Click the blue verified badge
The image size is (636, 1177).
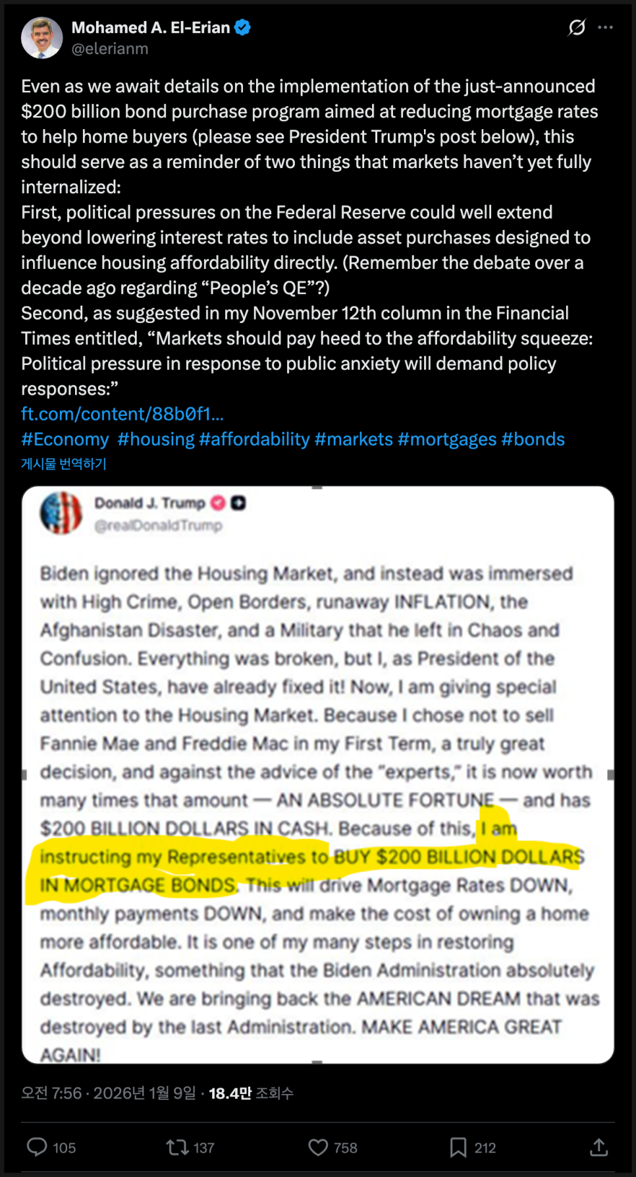pos(243,27)
